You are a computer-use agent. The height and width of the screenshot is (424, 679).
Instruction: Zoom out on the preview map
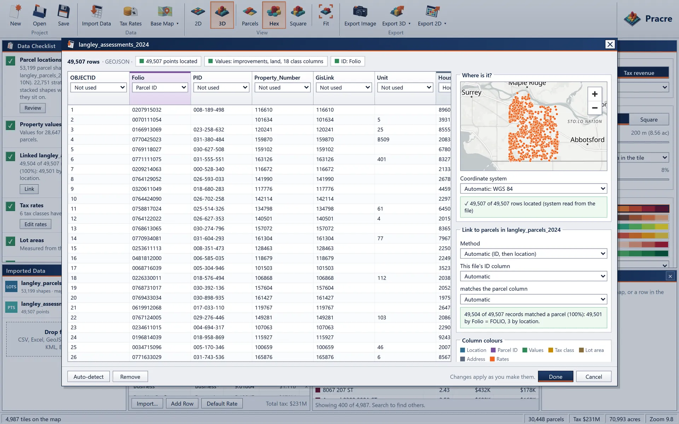pos(595,108)
